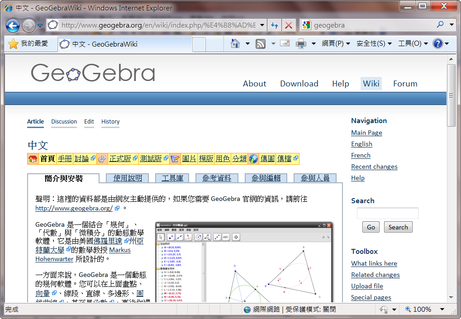This screenshot has height=319, width=461.
Task: Click the IE command bar Home icon
Action: click(x=235, y=43)
